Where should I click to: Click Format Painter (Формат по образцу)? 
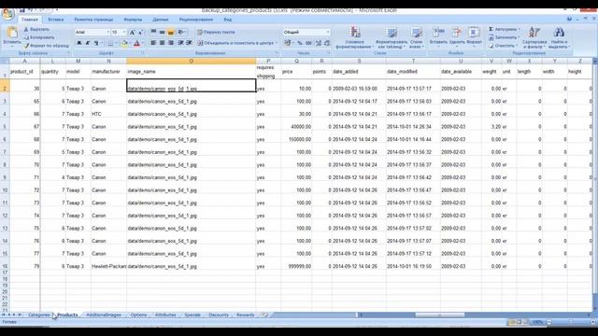pos(47,46)
